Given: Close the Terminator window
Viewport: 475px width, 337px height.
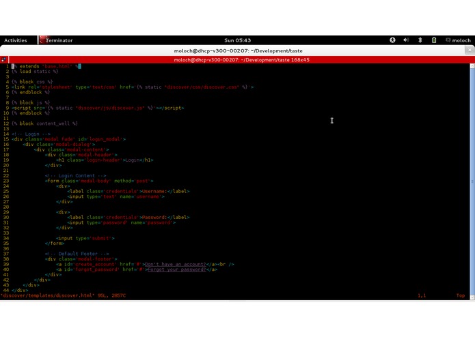Looking at the screenshot, I should coord(470,50).
